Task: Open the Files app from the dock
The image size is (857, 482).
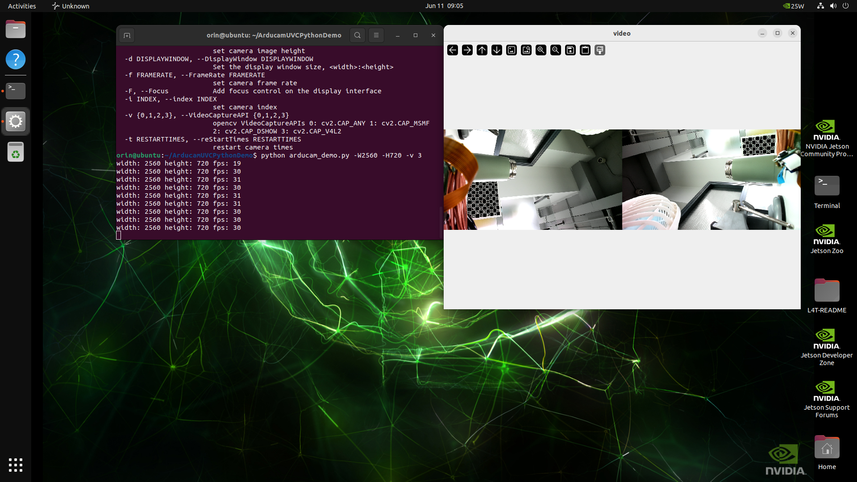Action: (16, 29)
